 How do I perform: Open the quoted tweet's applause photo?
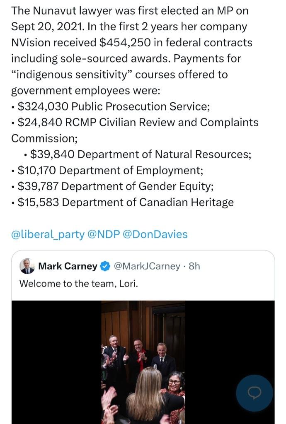click(143, 362)
